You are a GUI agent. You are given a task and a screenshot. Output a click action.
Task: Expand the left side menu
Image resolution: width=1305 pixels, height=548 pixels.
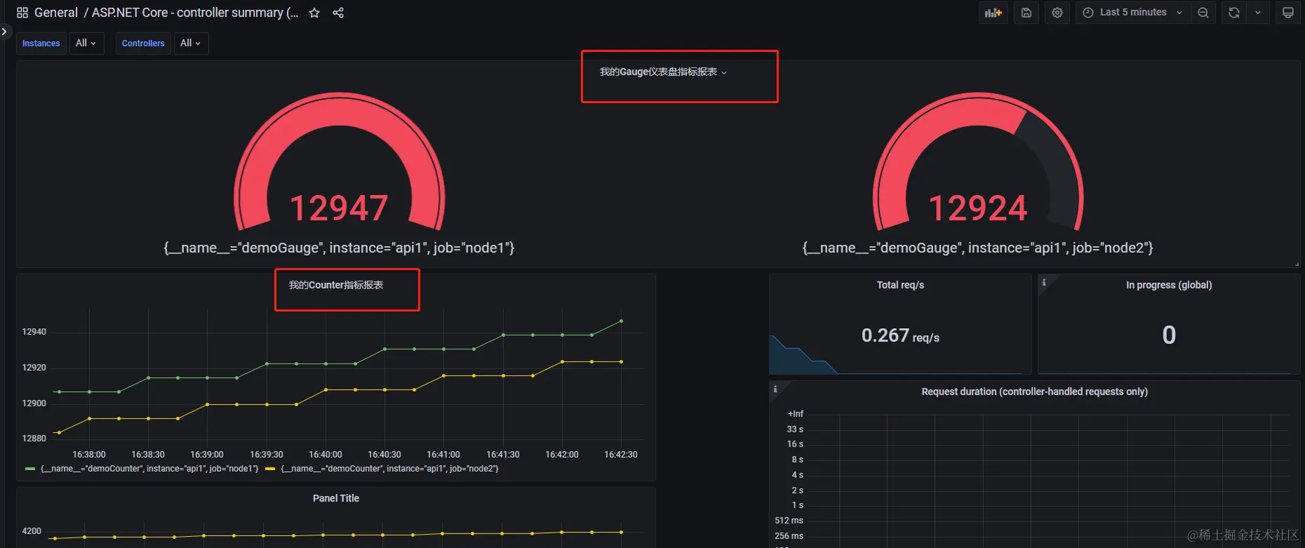[x=4, y=32]
